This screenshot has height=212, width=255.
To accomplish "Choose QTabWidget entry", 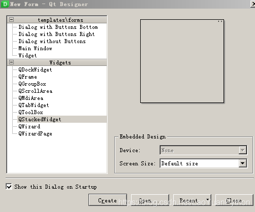I will coord(34,105).
